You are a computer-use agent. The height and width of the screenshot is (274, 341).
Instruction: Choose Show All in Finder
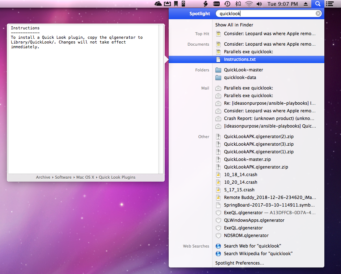[x=234, y=25]
